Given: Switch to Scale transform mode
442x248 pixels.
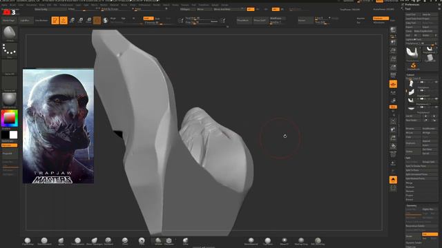Looking at the screenshot, I should pyautogui.click(x=81, y=20).
